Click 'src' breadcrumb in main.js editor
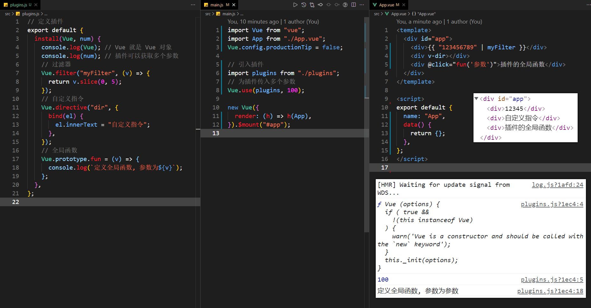Viewport: 591px width, 308px height. click(x=208, y=14)
